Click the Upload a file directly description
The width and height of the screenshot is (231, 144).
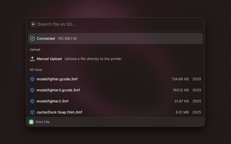[93, 59]
